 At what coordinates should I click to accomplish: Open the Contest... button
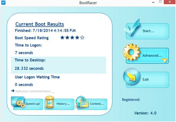pyautogui.click(x=92, y=104)
